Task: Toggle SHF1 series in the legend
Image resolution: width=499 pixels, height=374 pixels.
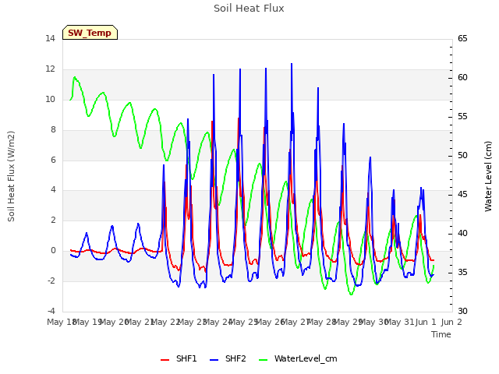Action: (x=179, y=358)
